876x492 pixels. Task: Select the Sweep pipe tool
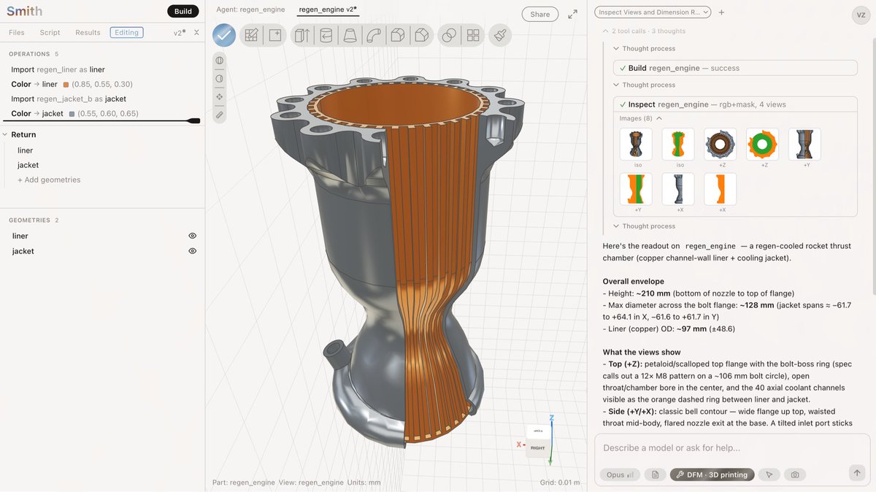pyautogui.click(x=374, y=35)
